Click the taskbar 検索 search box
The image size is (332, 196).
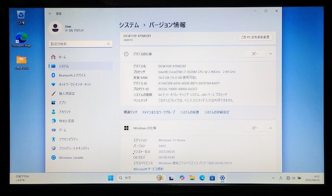(x=141, y=178)
